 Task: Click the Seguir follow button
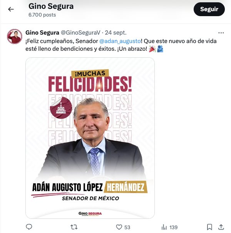click(x=209, y=9)
